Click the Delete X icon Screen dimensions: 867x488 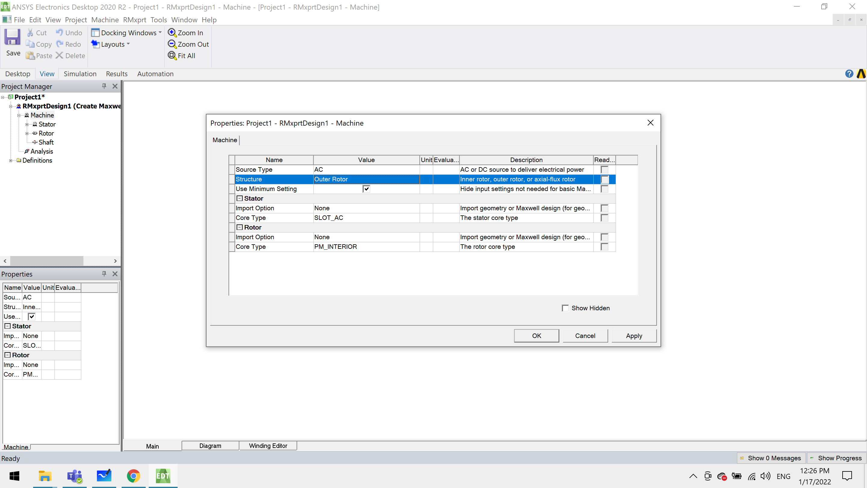coord(59,55)
